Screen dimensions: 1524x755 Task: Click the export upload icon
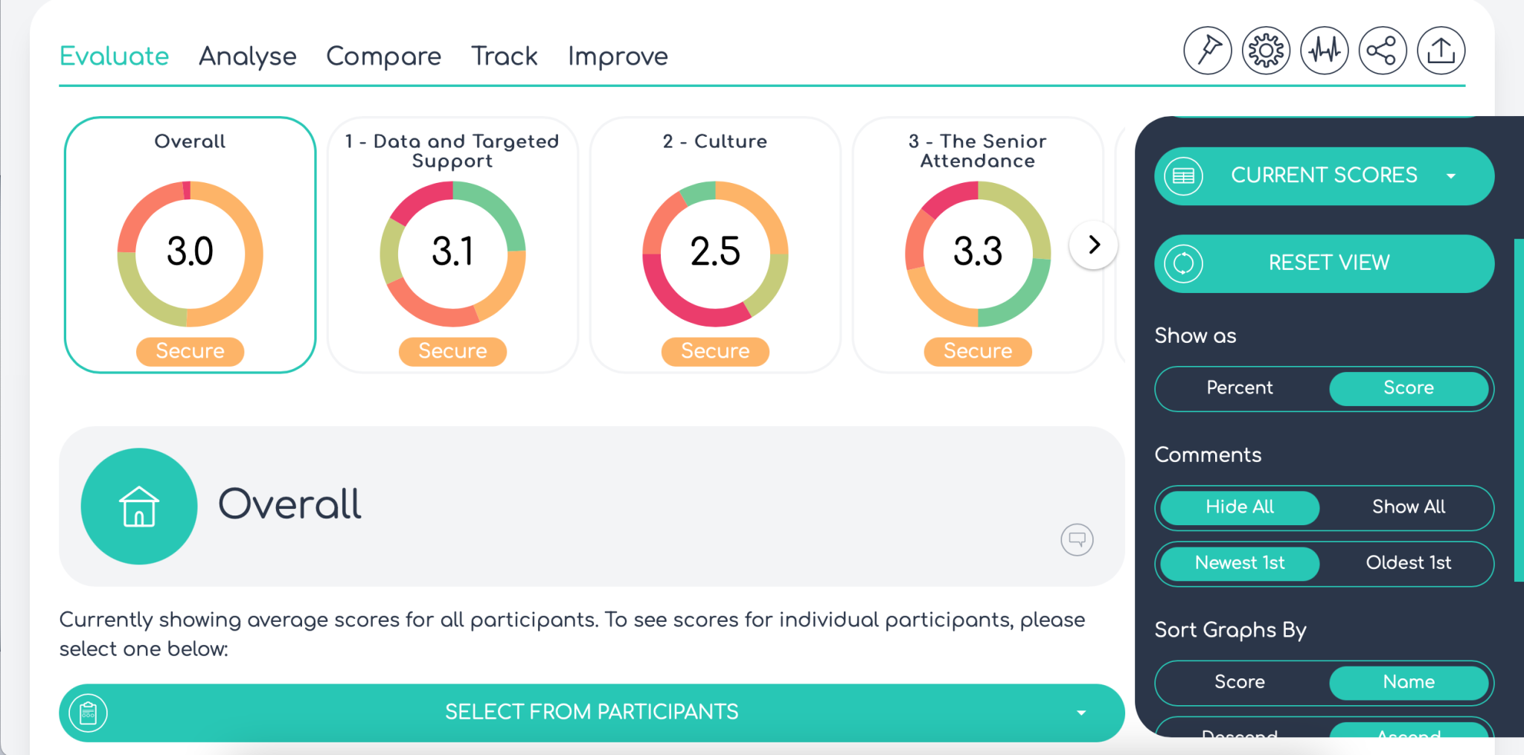pos(1441,50)
